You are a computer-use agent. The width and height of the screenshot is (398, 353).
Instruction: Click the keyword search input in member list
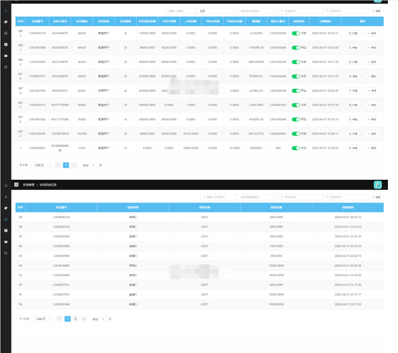click(x=180, y=11)
